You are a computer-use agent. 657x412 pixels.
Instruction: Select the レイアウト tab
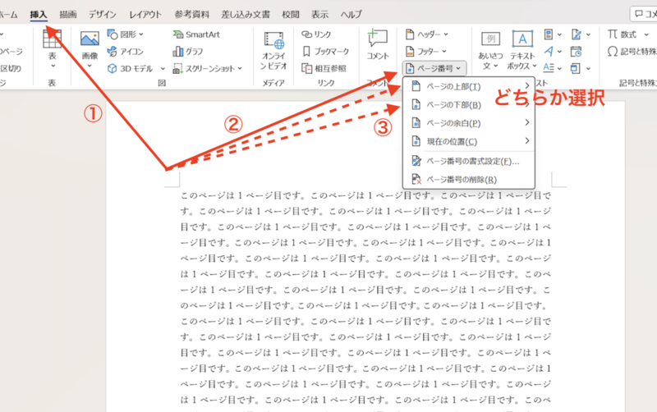[145, 14]
